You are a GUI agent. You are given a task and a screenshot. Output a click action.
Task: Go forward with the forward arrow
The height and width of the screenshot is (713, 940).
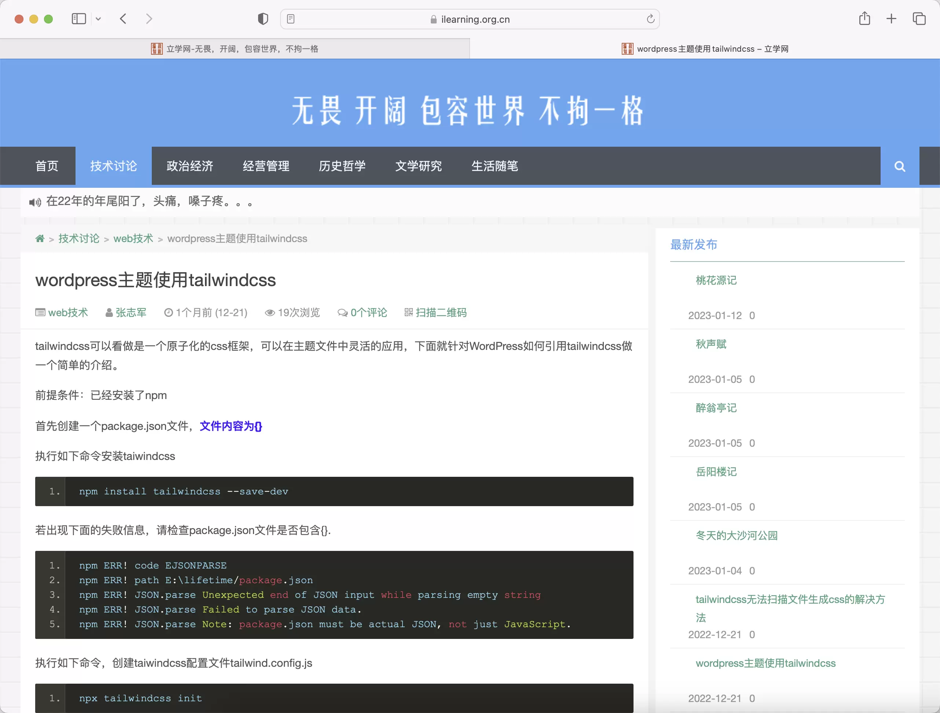point(149,19)
